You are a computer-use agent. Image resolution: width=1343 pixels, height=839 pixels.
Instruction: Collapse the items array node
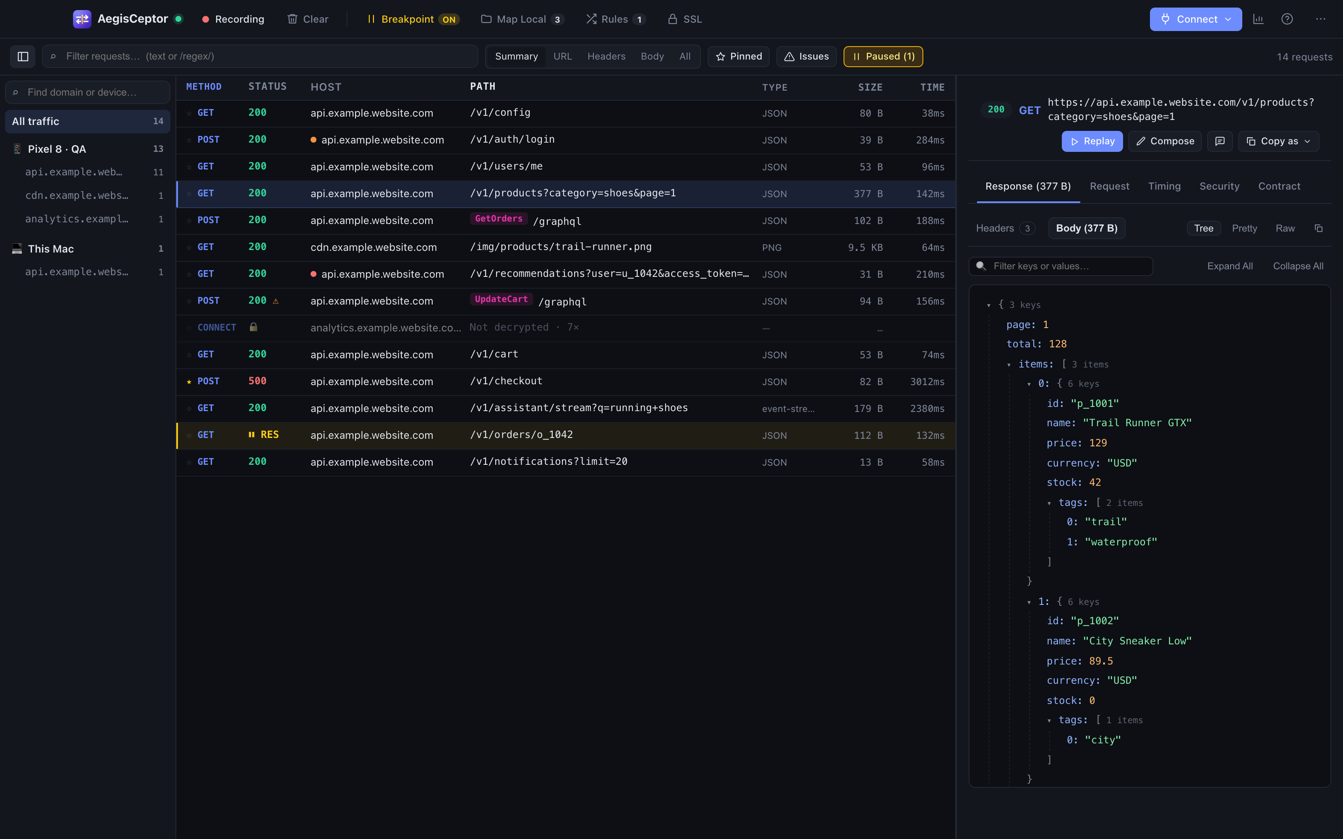click(x=1009, y=365)
